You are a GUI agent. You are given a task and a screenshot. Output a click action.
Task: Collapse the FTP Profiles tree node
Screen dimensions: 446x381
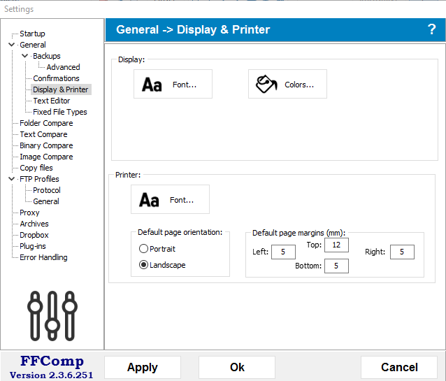point(12,179)
